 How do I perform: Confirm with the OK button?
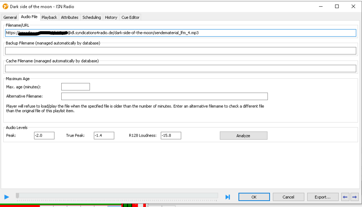pos(254,197)
